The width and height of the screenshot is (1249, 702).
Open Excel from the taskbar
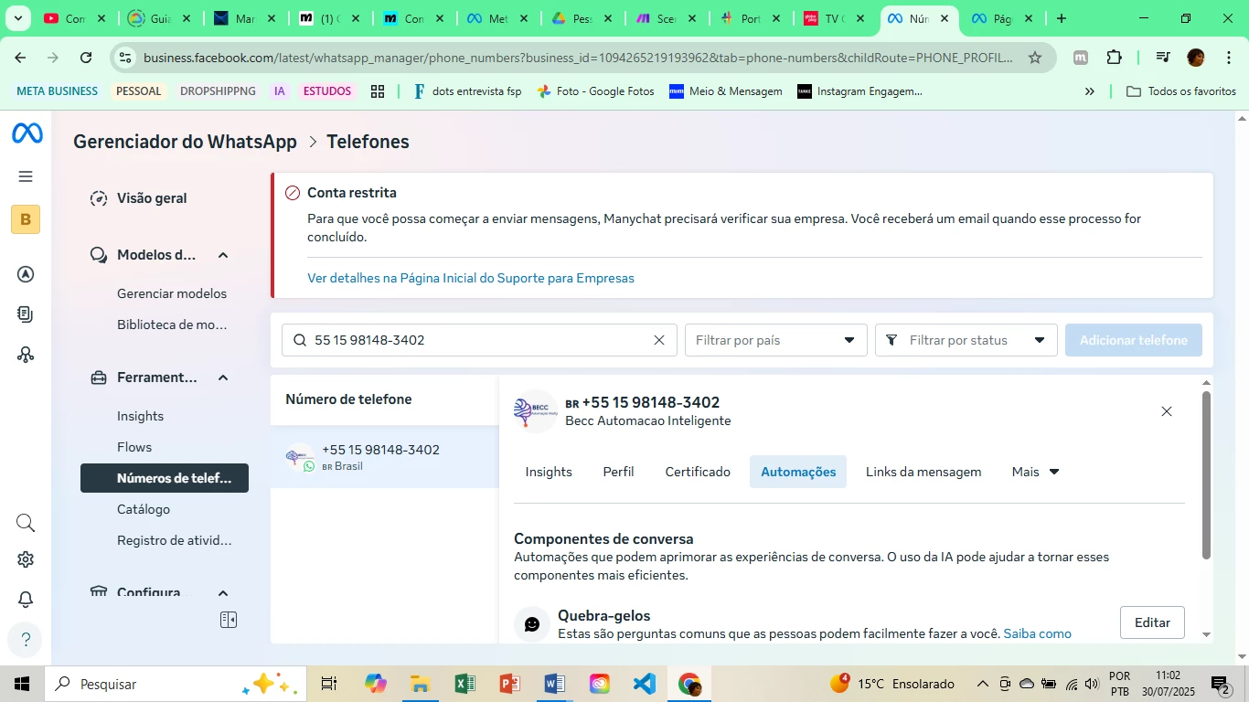coord(464,684)
